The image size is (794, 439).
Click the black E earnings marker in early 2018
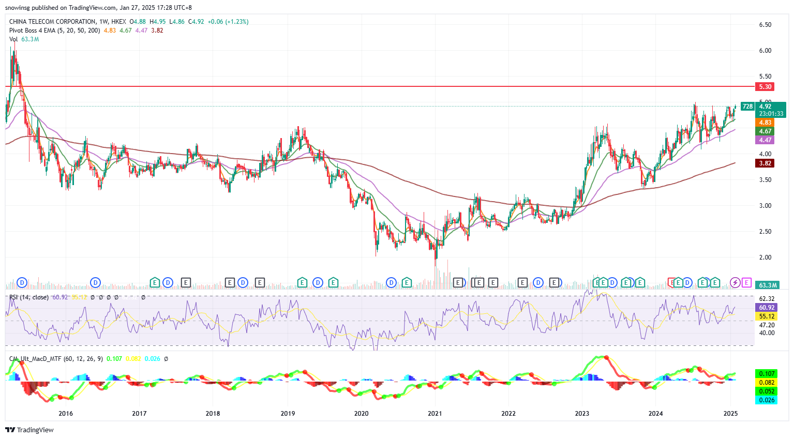[230, 282]
